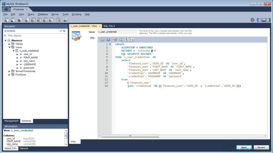The image size is (273, 153).
Task: Expand the Stored Procedures node
Action: [x=9, y=71]
